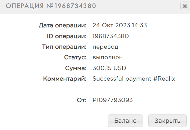190x130 pixels.
Task: Click the #Realix tag in the comment
Action: [165, 79]
